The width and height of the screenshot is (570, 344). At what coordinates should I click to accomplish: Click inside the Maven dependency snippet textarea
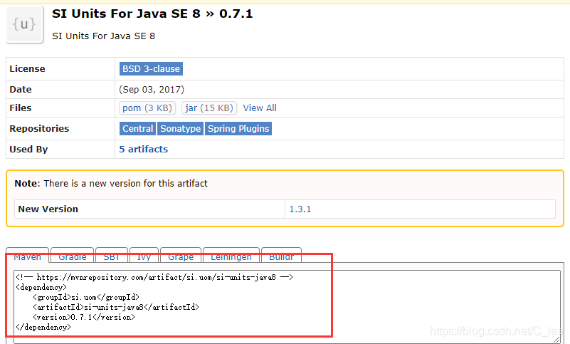[287, 306]
